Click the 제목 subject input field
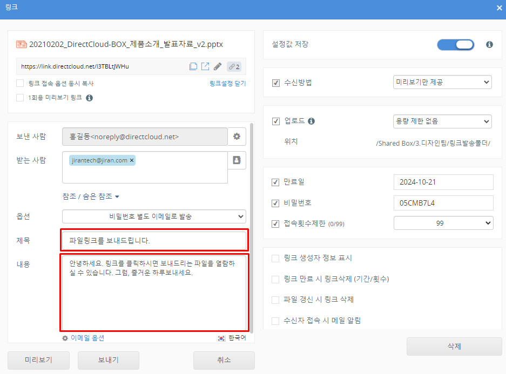This screenshot has height=374, width=506. 154,240
